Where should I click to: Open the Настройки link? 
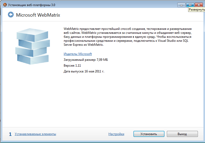[116, 134]
